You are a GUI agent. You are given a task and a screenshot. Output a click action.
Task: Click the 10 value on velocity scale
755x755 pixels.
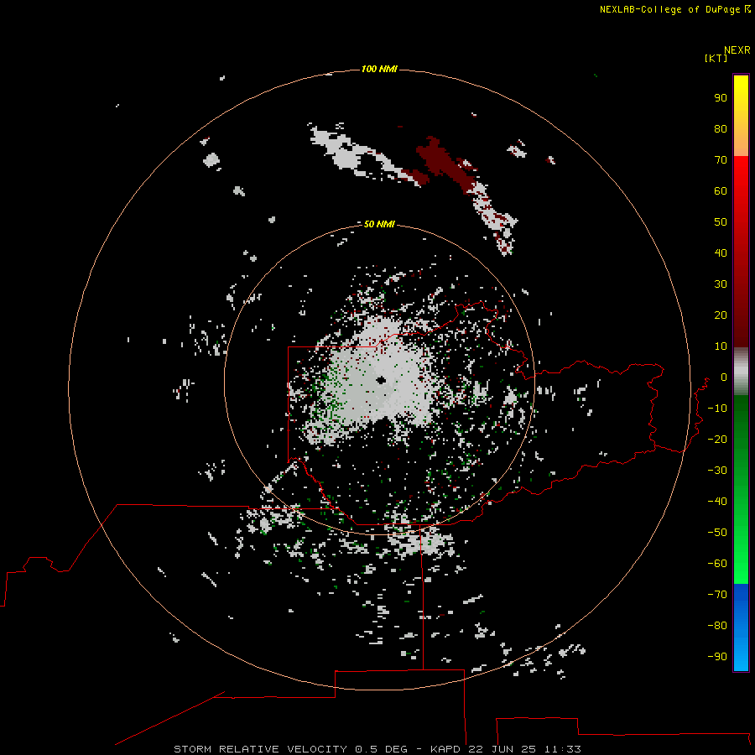721,346
